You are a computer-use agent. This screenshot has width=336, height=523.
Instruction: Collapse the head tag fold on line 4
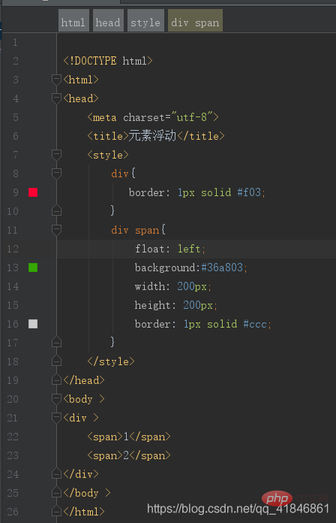point(56,98)
